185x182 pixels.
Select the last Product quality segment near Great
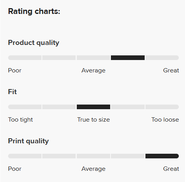162,58
